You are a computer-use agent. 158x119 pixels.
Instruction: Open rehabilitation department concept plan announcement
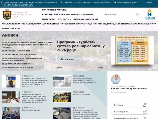[22, 59]
